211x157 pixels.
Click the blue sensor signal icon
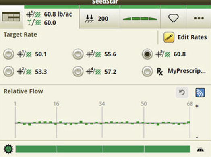200,93
